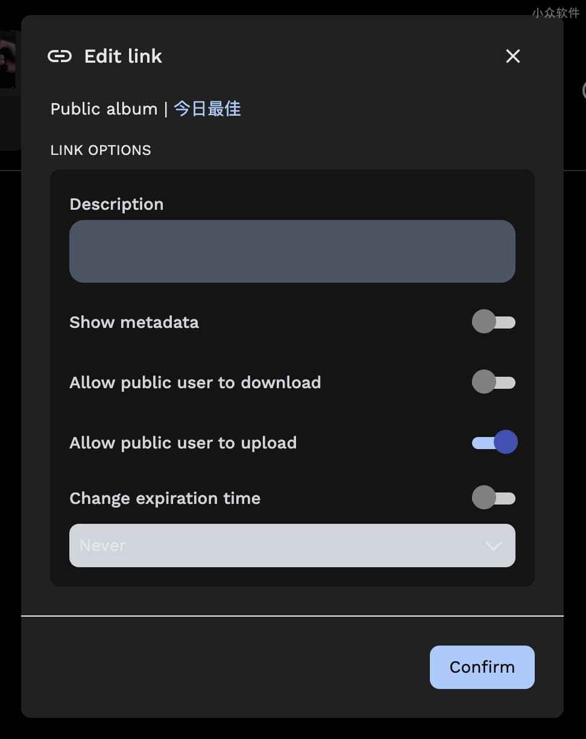Open the Never expiration dropdown
Image resolution: width=586 pixels, height=739 pixels.
pyautogui.click(x=292, y=546)
